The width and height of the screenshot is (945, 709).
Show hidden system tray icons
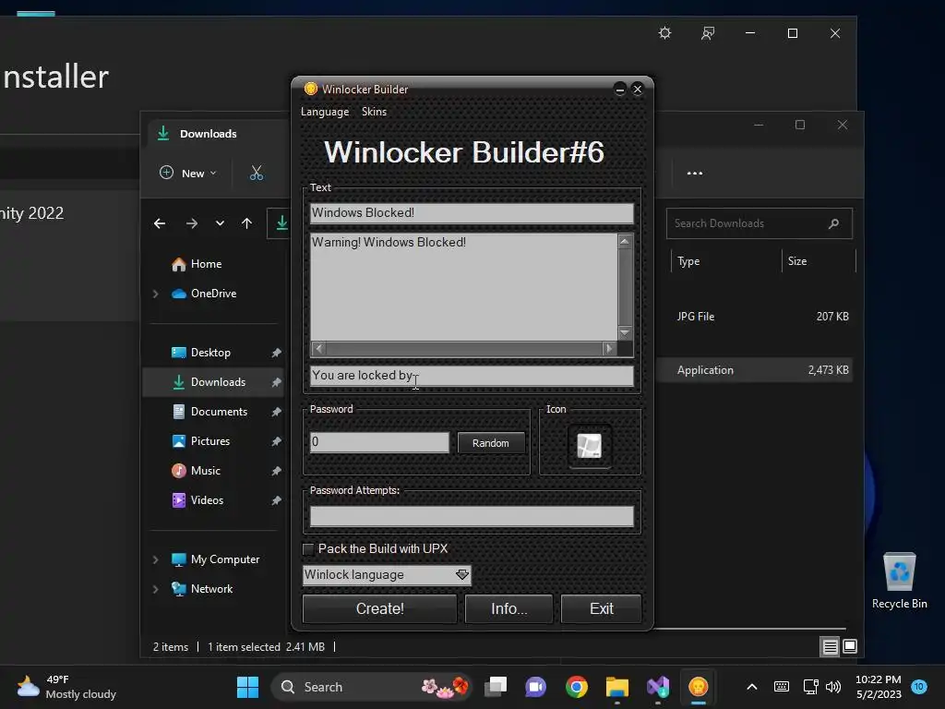751,687
